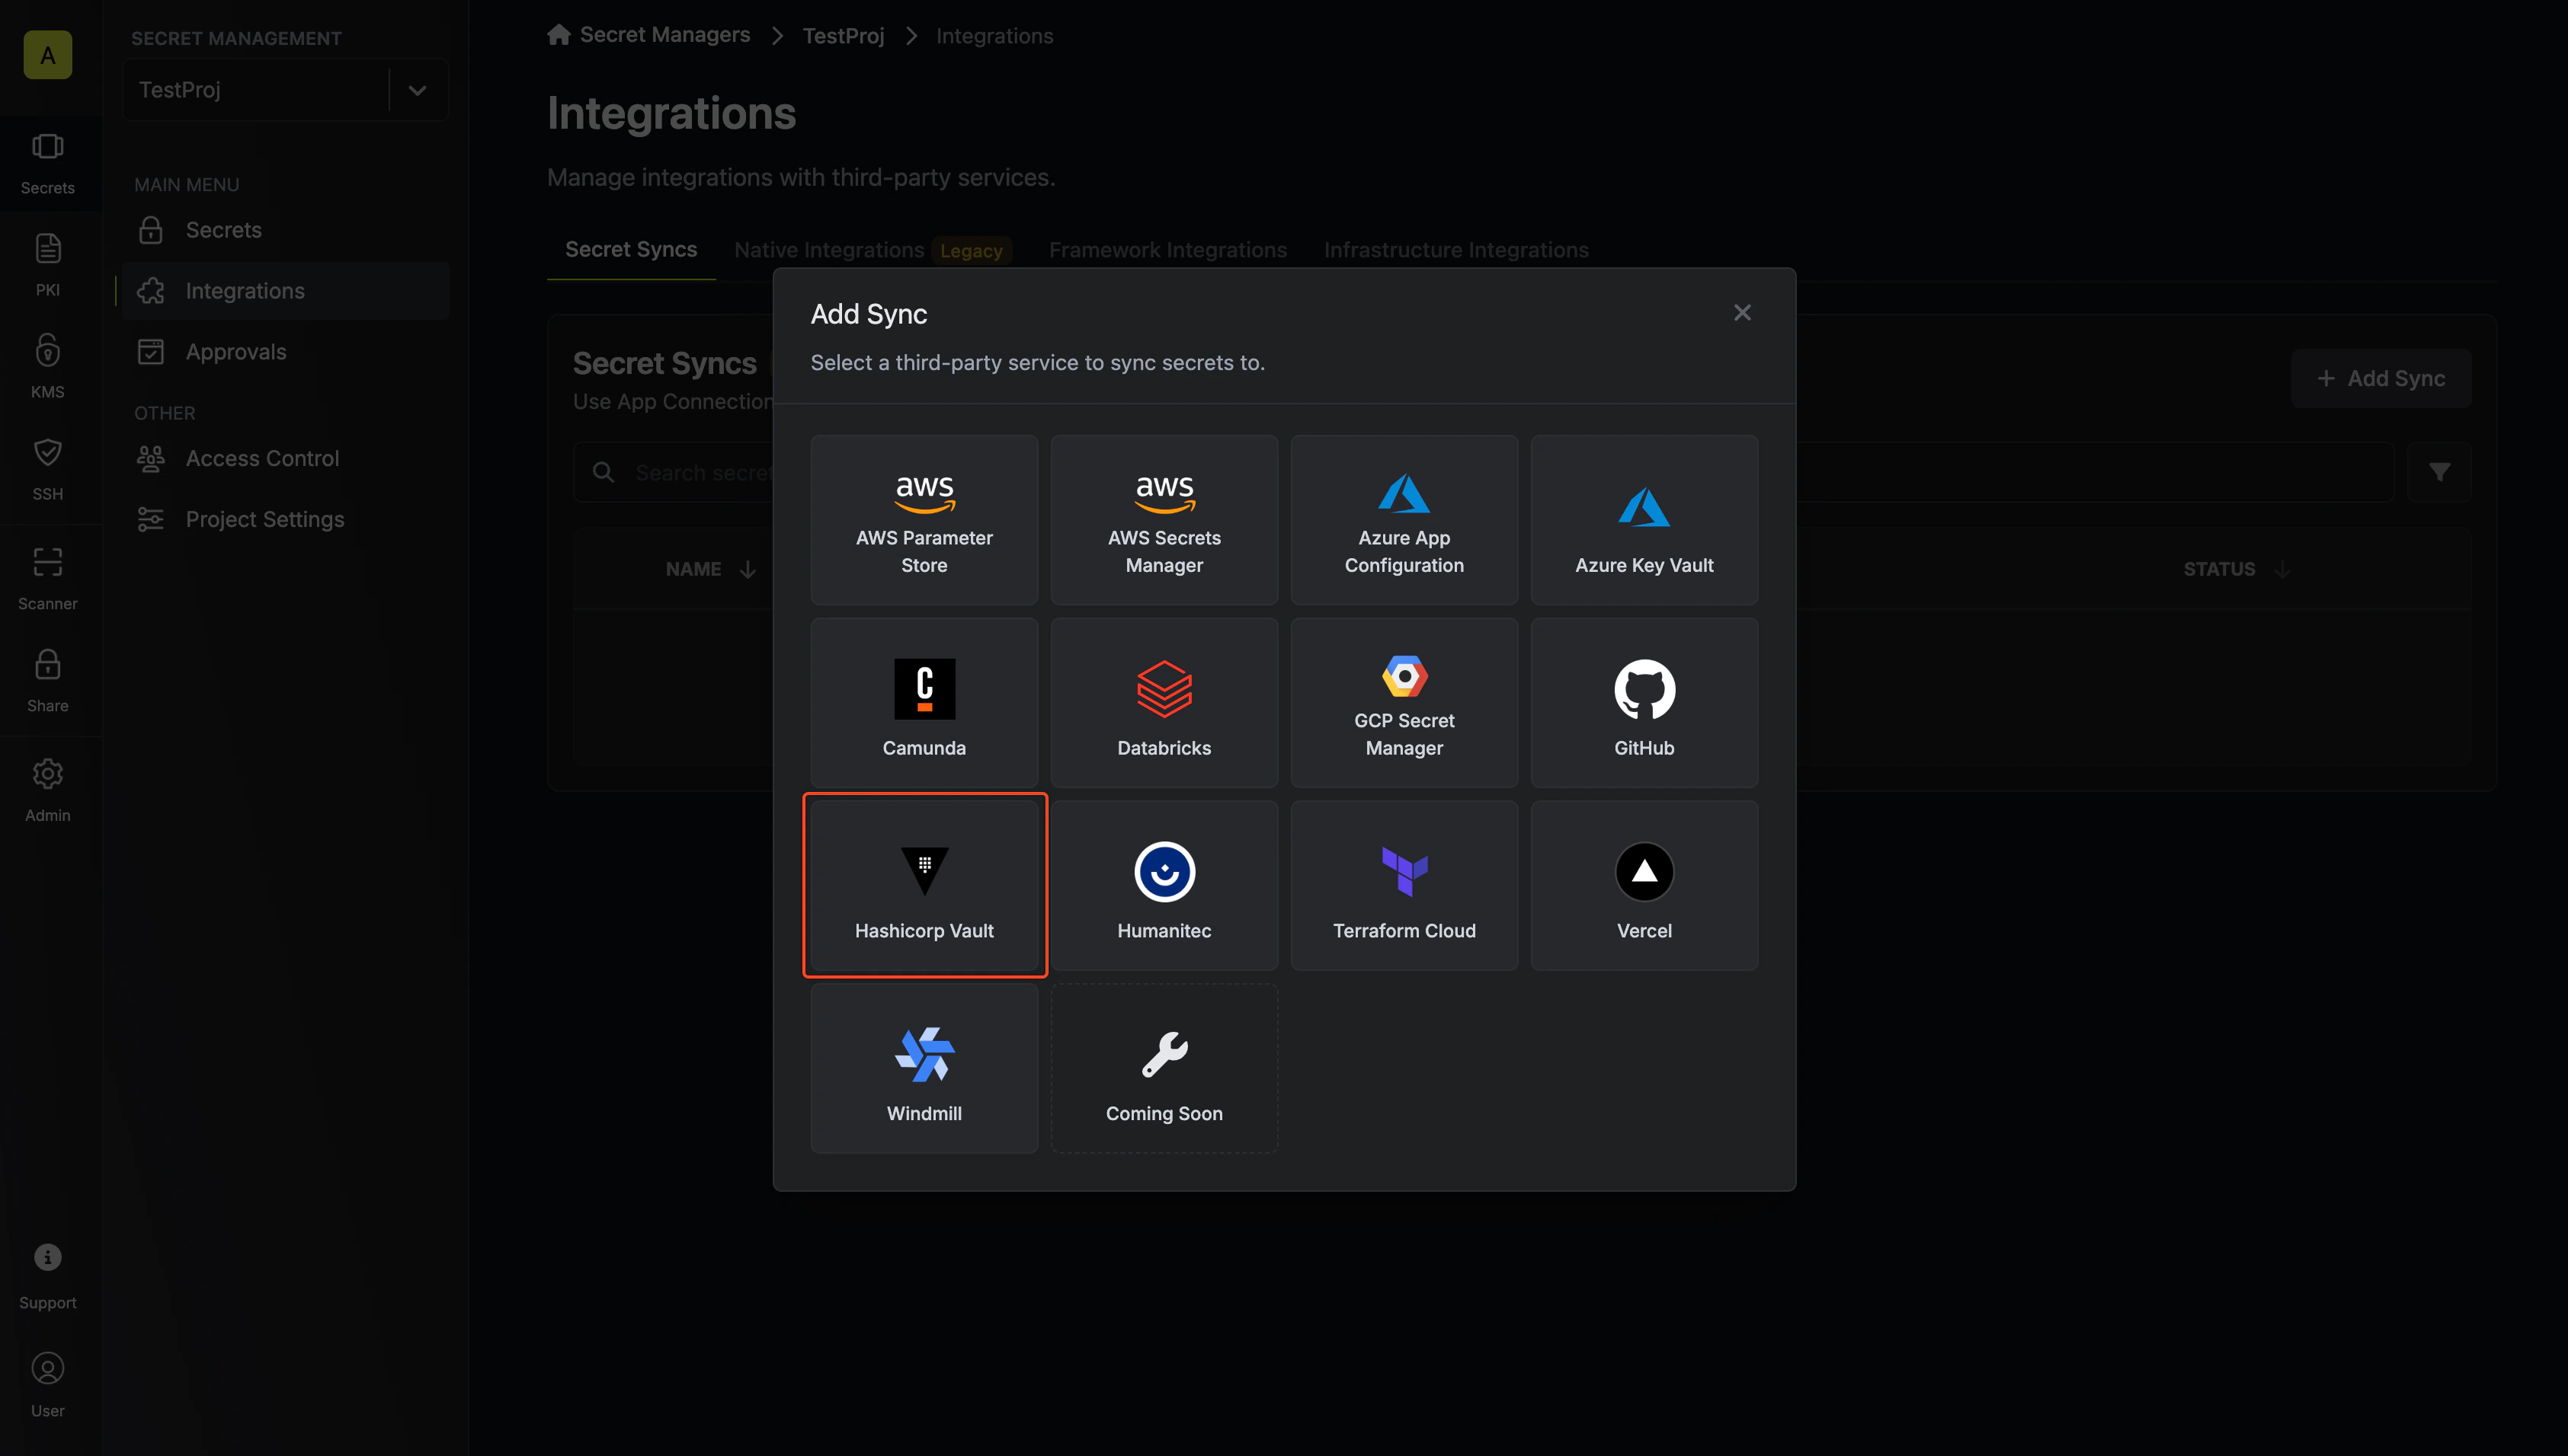Open the filter funnel button
This screenshot has width=2568, height=1456.
[x=2439, y=472]
